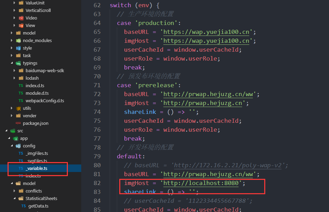
Task: Click the TS icon beside webpackConfig.d.ts
Action: point(21,101)
